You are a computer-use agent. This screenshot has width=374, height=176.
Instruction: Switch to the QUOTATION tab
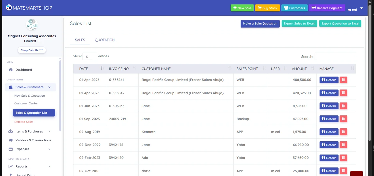click(105, 40)
